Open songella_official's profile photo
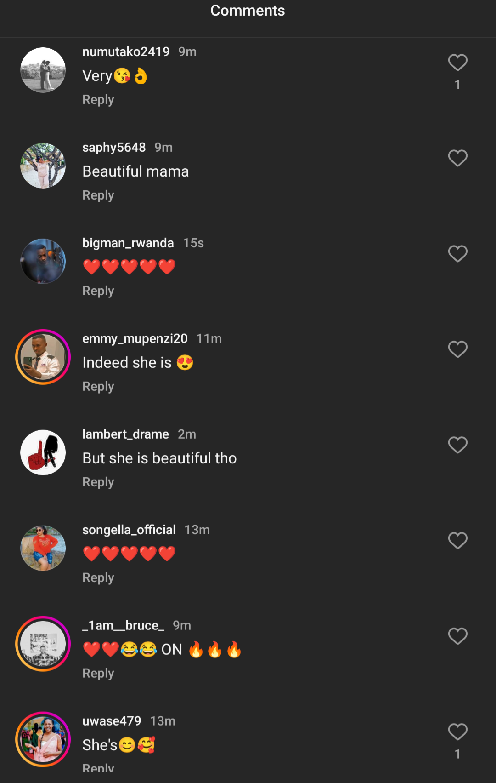Screen dimensions: 496x783 pos(43,548)
